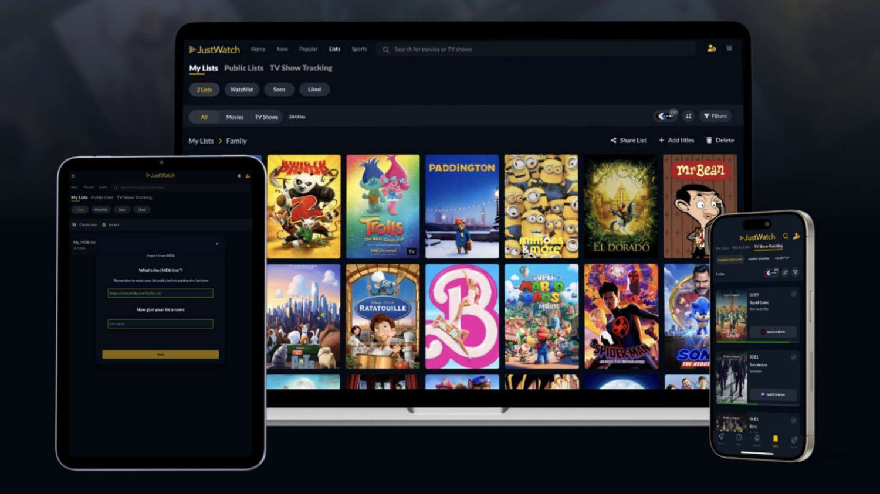Tap the New clock icon in the phone bottom bar
The image size is (880, 494).
739,438
